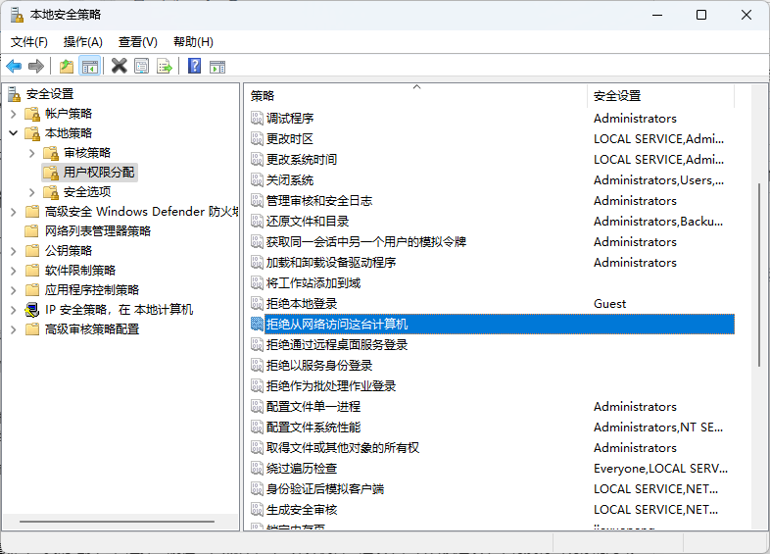Click the policy icon beside 绕过遍历检查
Viewport: 770px width, 554px height.
tap(258, 468)
